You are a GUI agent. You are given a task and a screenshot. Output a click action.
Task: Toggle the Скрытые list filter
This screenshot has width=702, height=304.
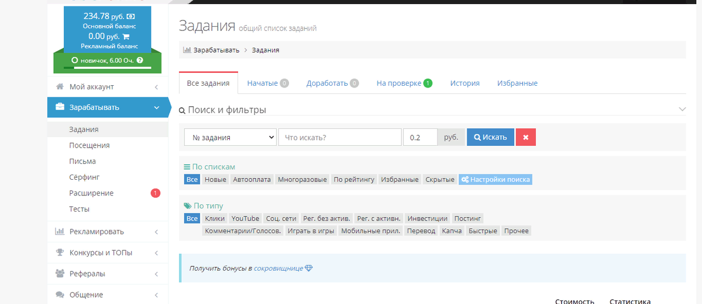[440, 180]
